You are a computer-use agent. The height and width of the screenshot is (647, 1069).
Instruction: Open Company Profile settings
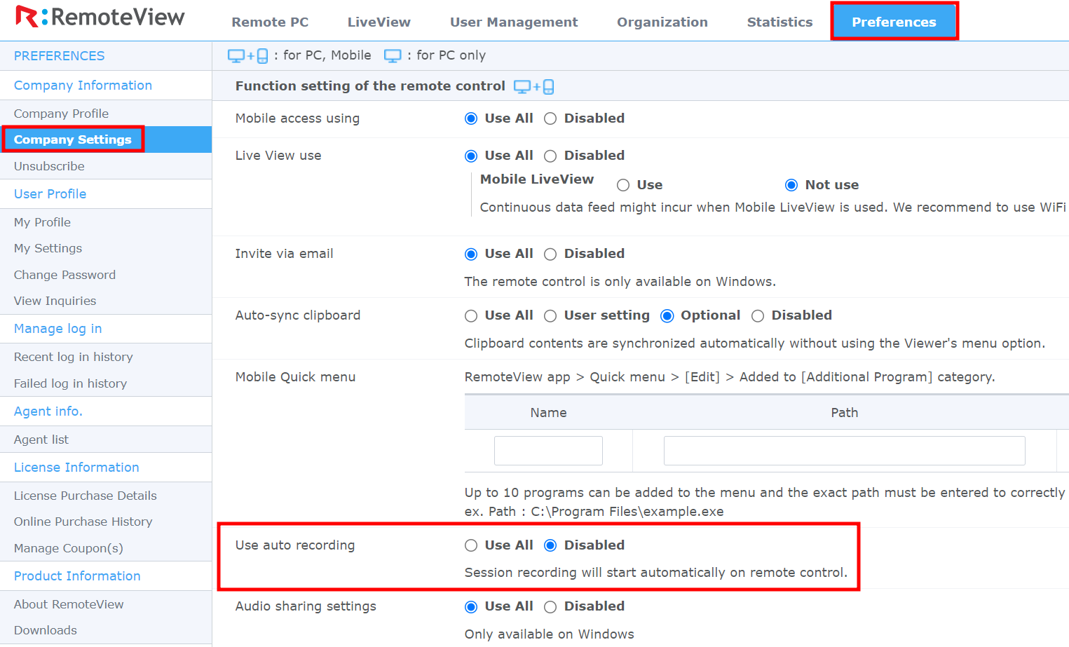(61, 113)
